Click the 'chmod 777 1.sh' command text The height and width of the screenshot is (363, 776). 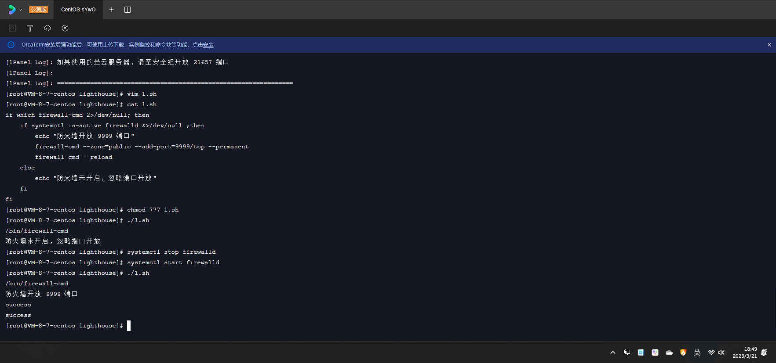(153, 210)
